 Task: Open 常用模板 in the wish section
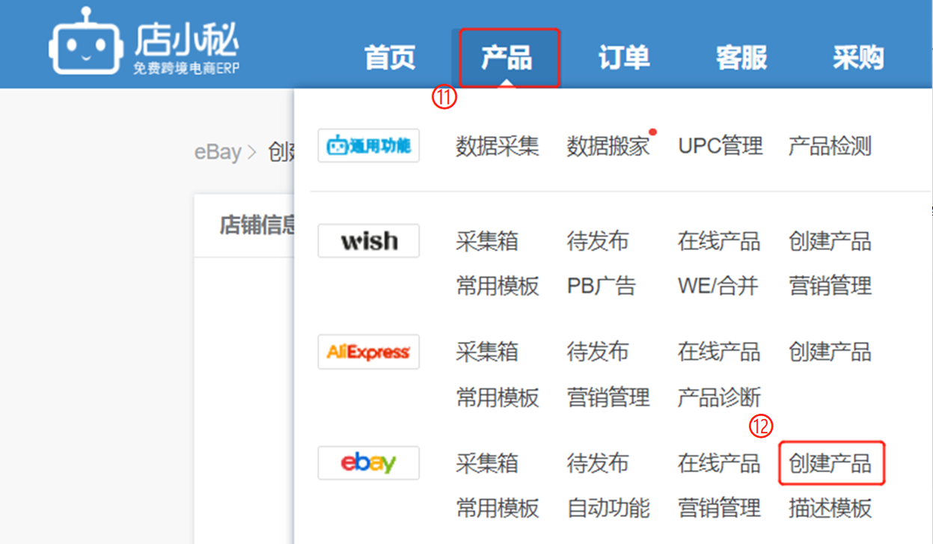point(498,286)
